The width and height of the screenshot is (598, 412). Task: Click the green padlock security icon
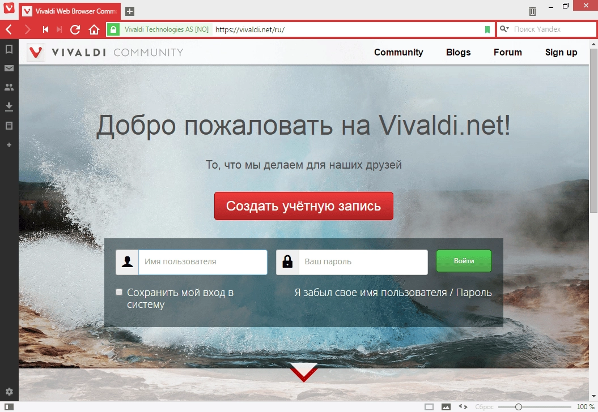[x=113, y=29]
